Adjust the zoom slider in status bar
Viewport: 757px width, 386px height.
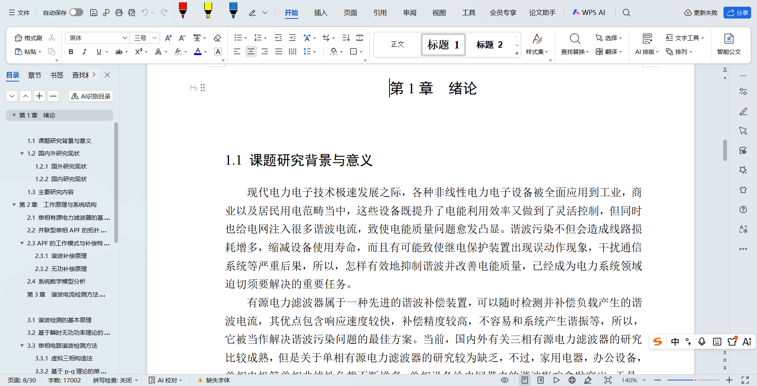695,380
